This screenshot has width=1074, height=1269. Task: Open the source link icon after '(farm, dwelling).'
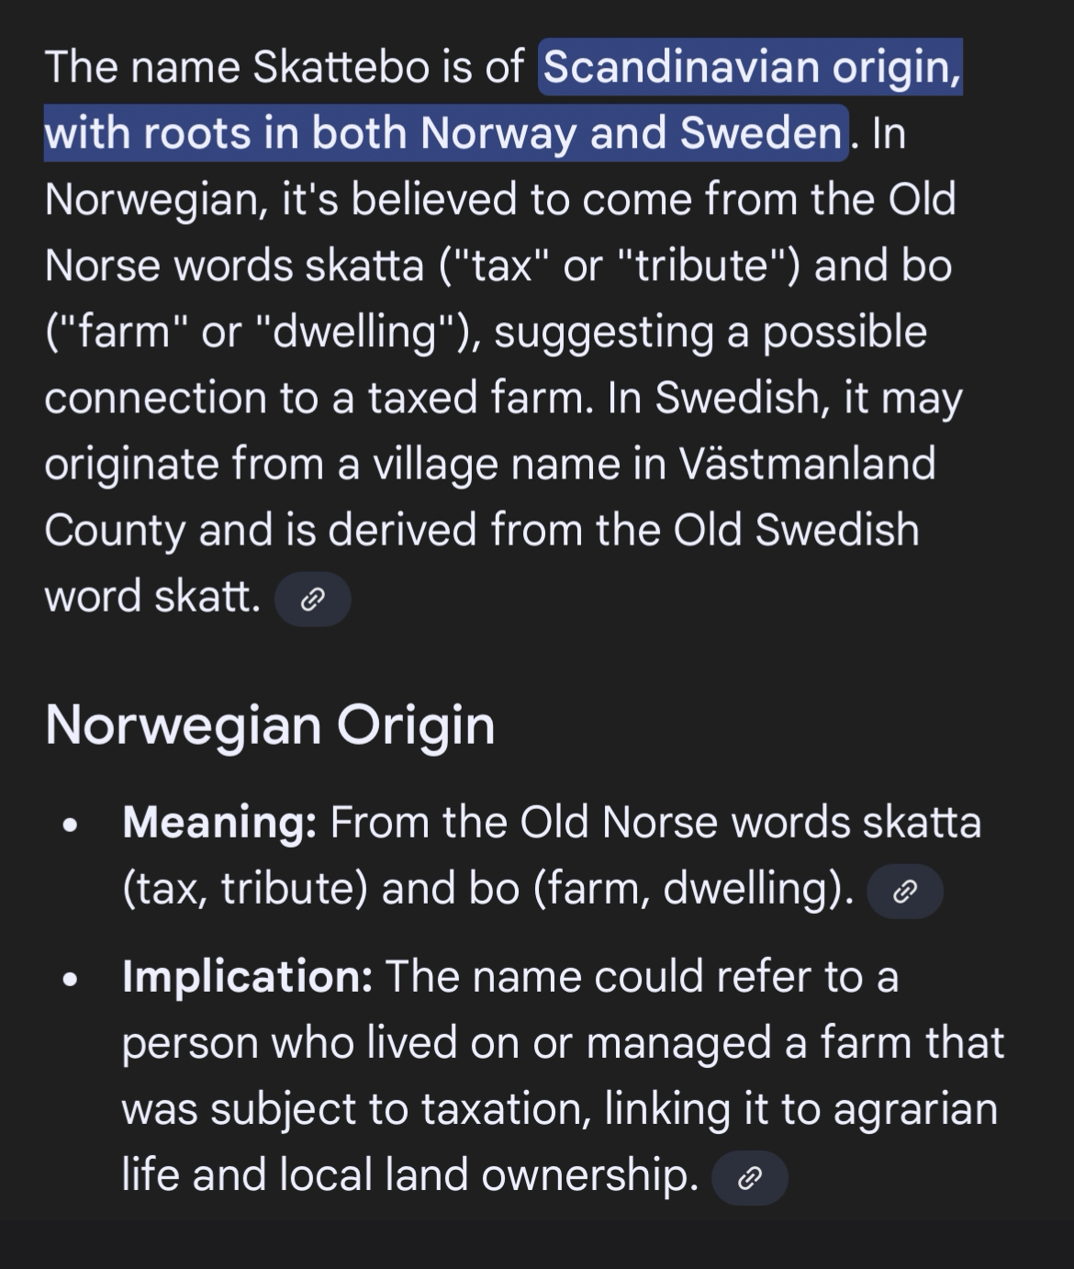904,891
